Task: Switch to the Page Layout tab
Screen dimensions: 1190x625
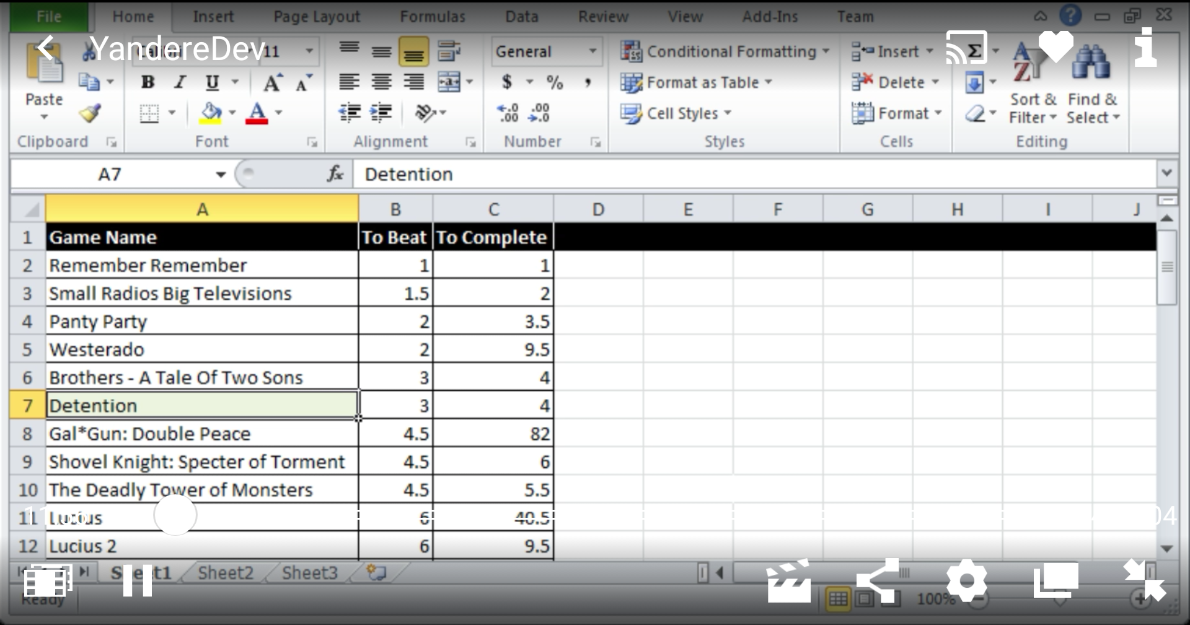Action: (x=317, y=17)
